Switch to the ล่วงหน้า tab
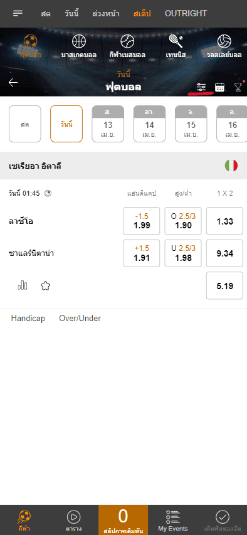 click(106, 14)
